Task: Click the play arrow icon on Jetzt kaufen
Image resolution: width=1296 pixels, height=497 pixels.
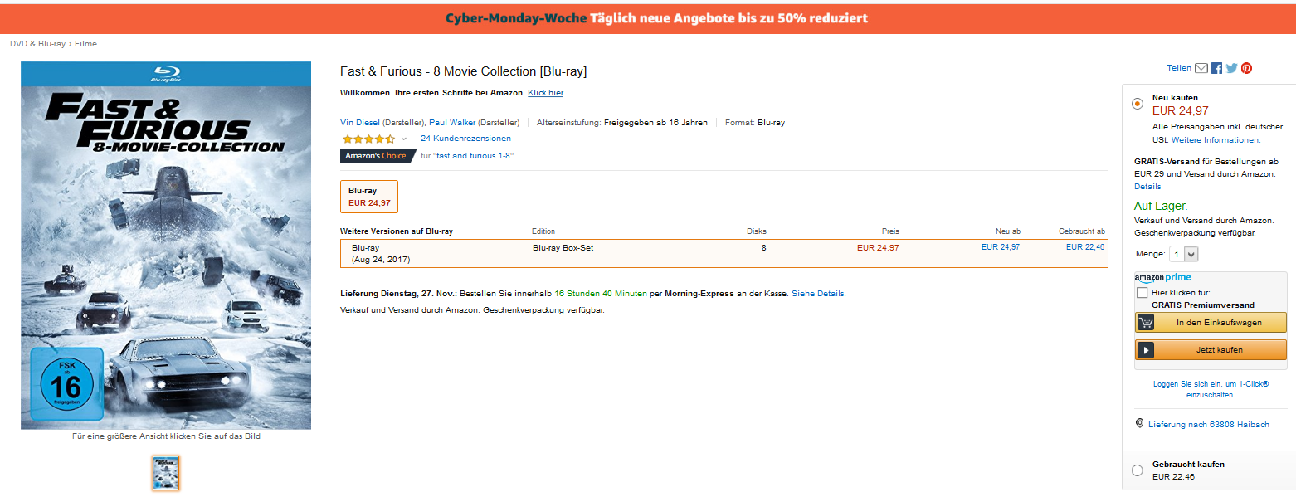Action: (1145, 350)
